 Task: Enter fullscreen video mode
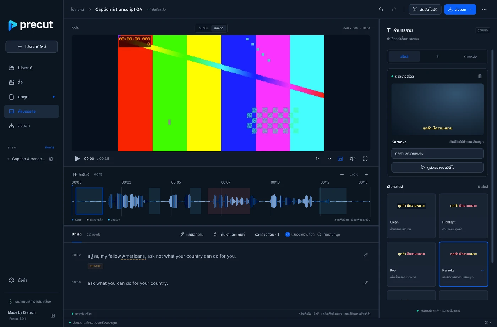click(x=365, y=159)
